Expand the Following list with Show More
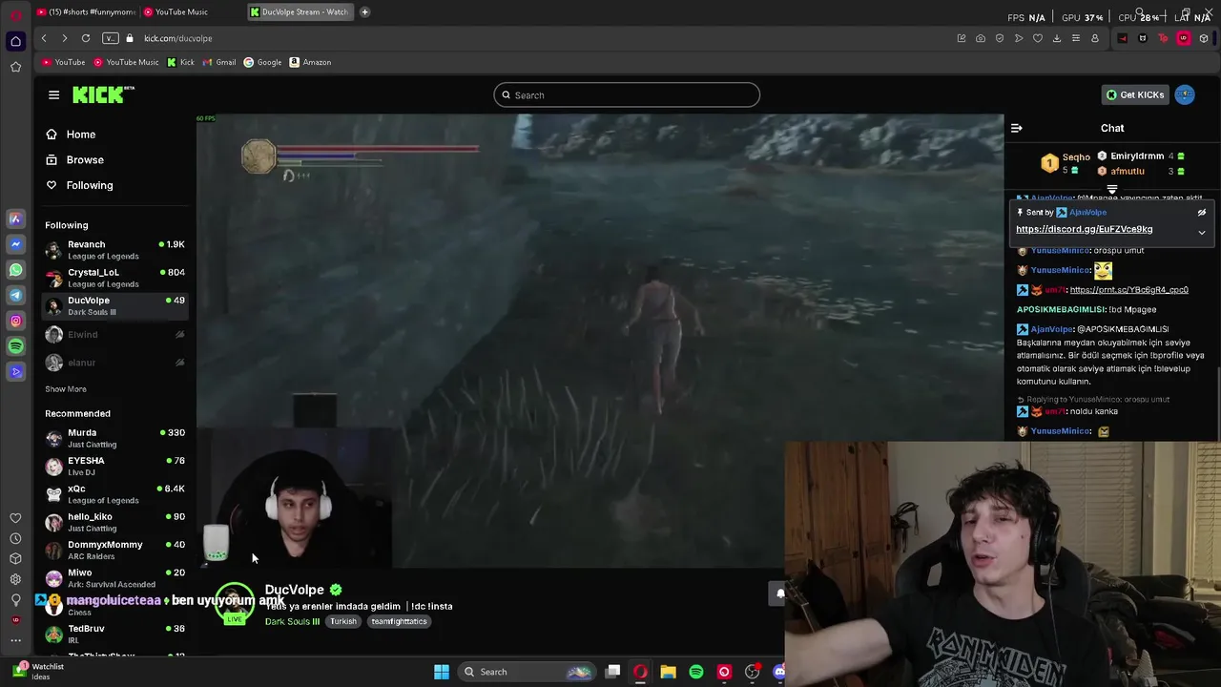The height and width of the screenshot is (687, 1221). coord(66,389)
